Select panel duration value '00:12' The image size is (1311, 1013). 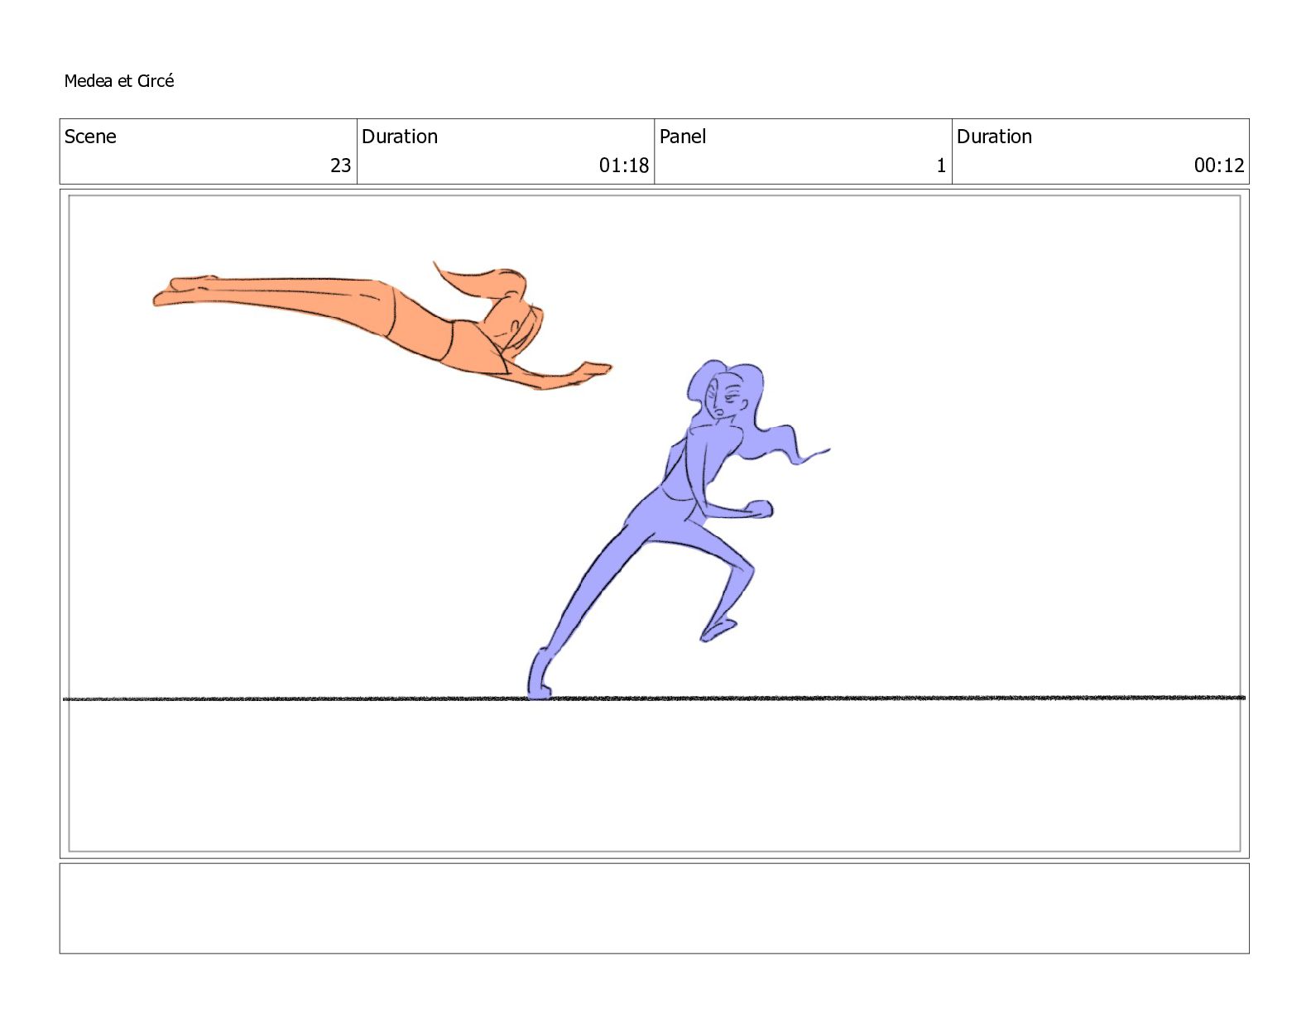pos(1219,166)
